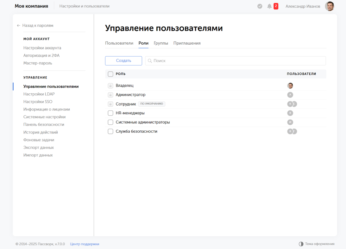Click the user avatar in Администратор row
This screenshot has height=249, width=346.
(290, 95)
